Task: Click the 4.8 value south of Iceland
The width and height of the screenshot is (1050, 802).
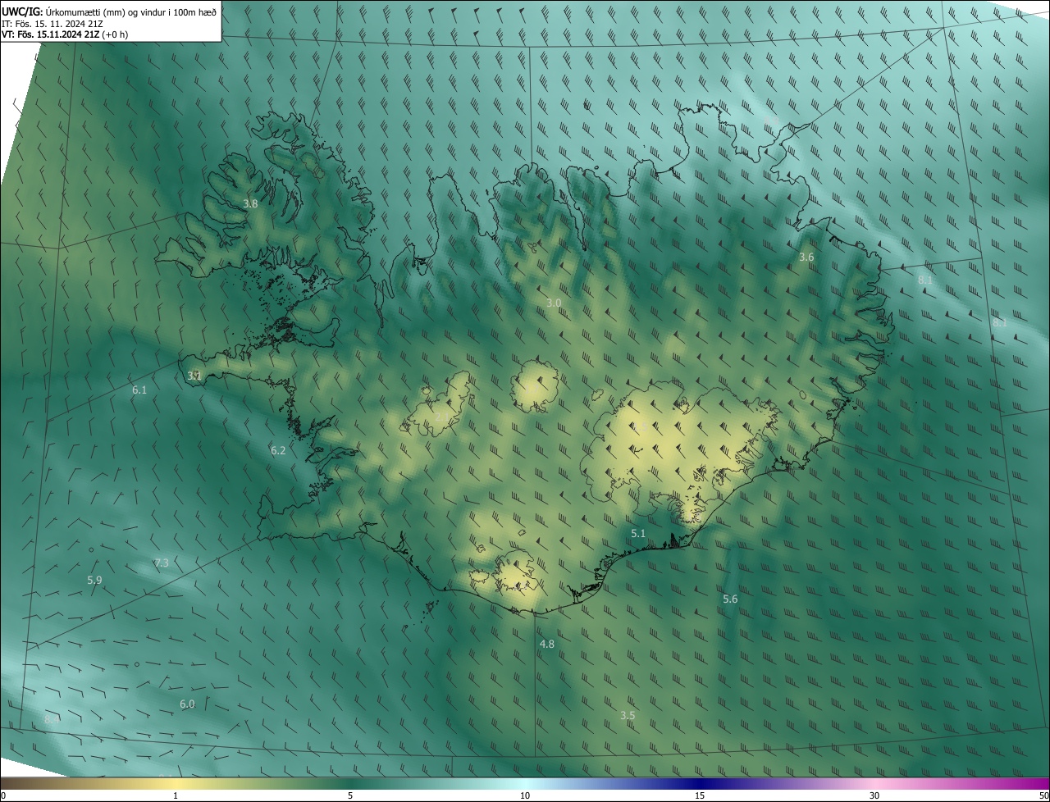Action: pyautogui.click(x=547, y=645)
